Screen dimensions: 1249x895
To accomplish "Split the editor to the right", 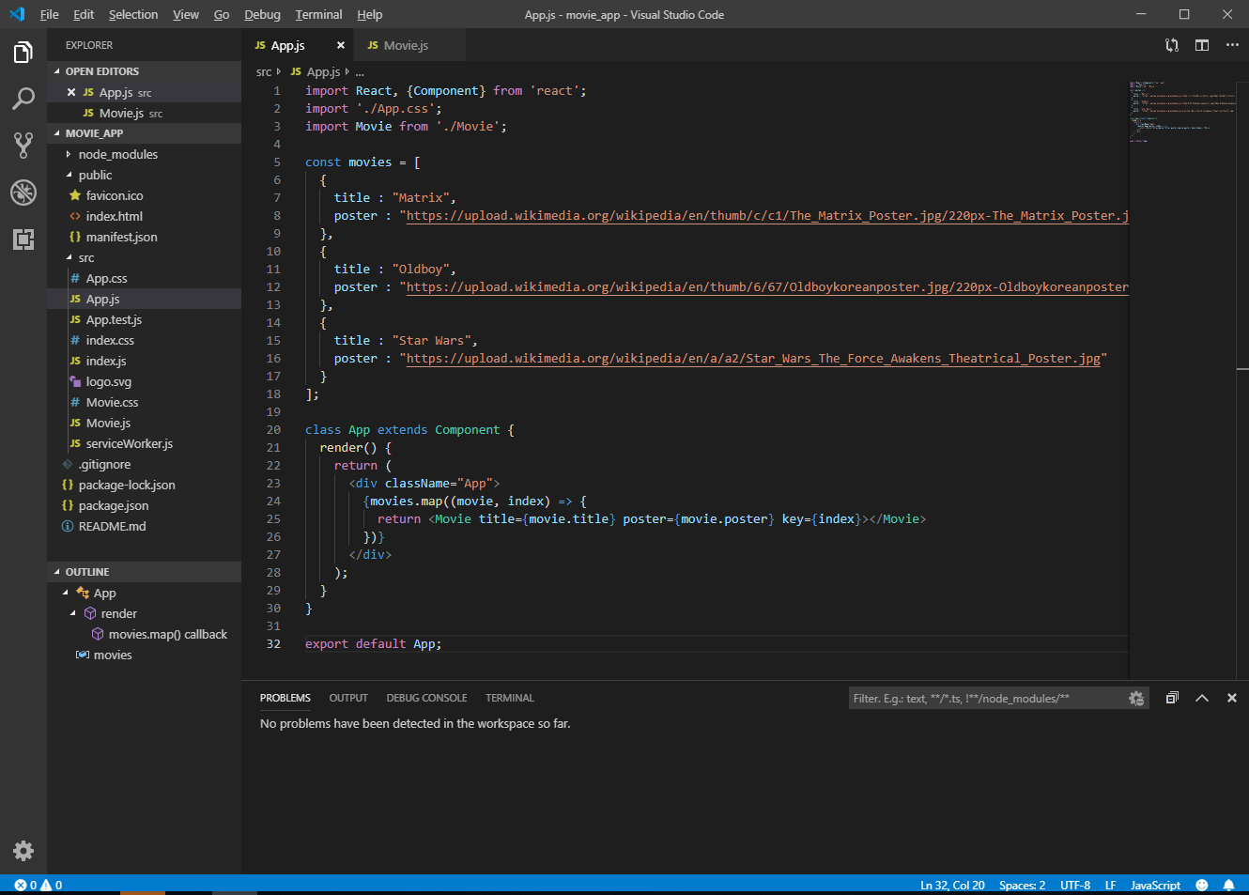I will click(x=1202, y=45).
